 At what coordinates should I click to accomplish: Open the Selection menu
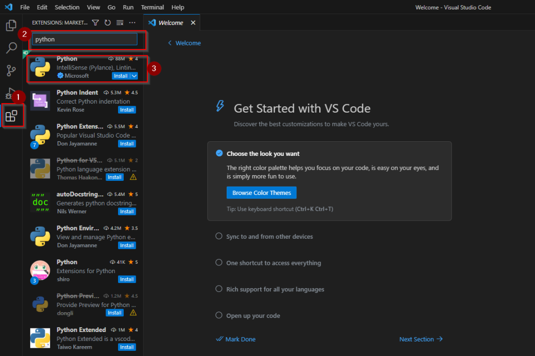pos(67,7)
